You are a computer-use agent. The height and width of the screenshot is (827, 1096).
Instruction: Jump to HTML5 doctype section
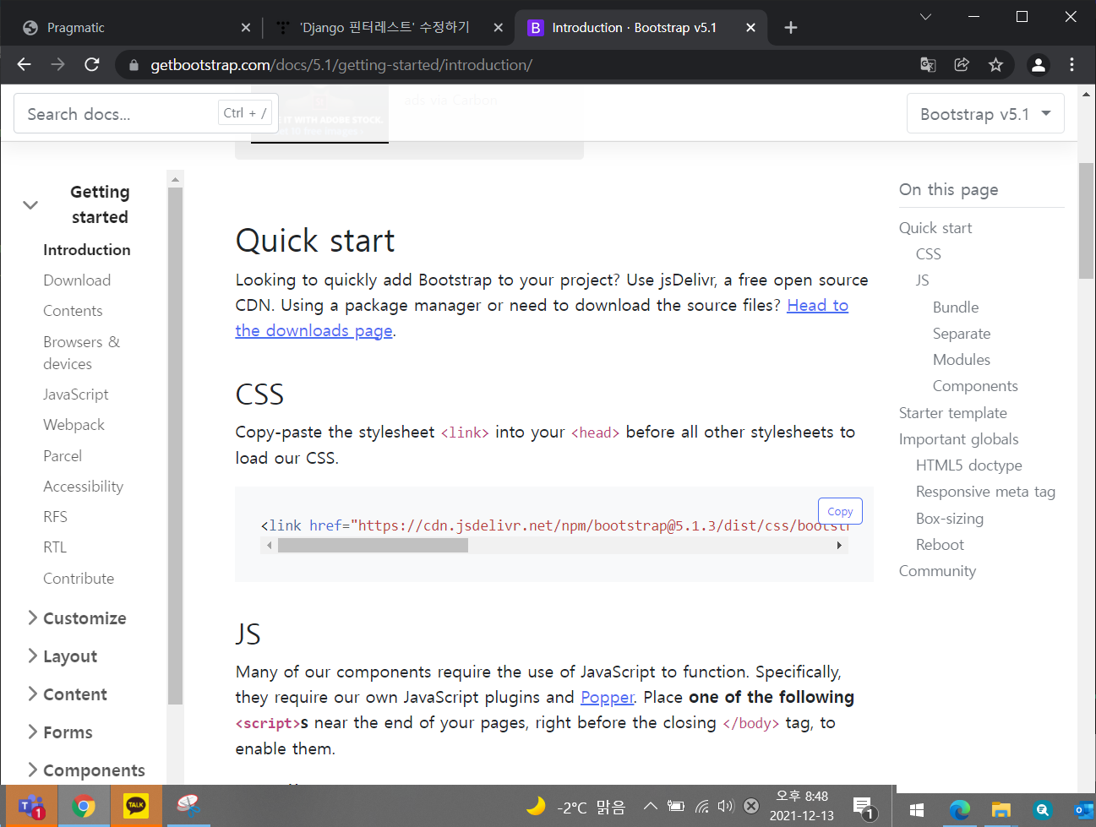969,465
